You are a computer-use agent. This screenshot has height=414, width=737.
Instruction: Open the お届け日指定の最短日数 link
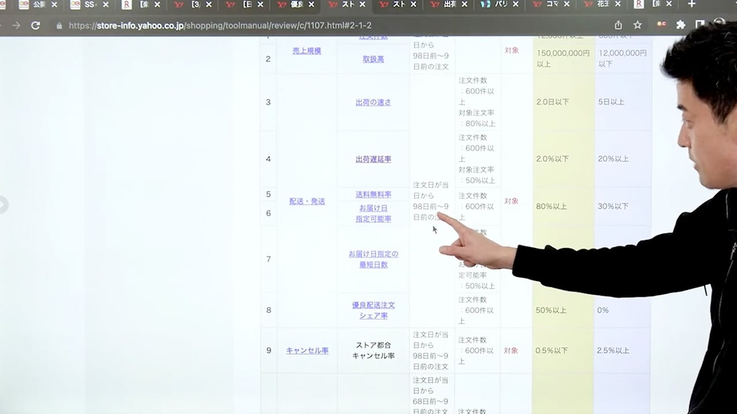pyautogui.click(x=374, y=259)
